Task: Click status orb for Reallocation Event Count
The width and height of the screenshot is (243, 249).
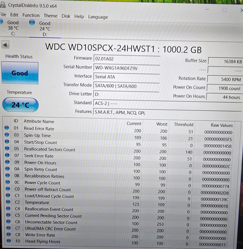Action: pos(8,208)
